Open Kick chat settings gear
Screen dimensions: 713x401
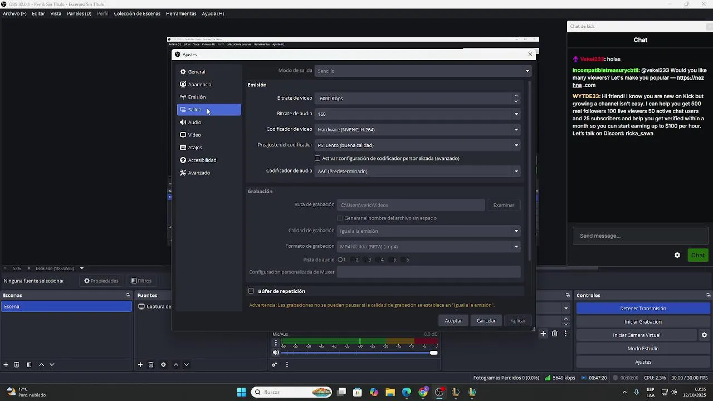[677, 255]
